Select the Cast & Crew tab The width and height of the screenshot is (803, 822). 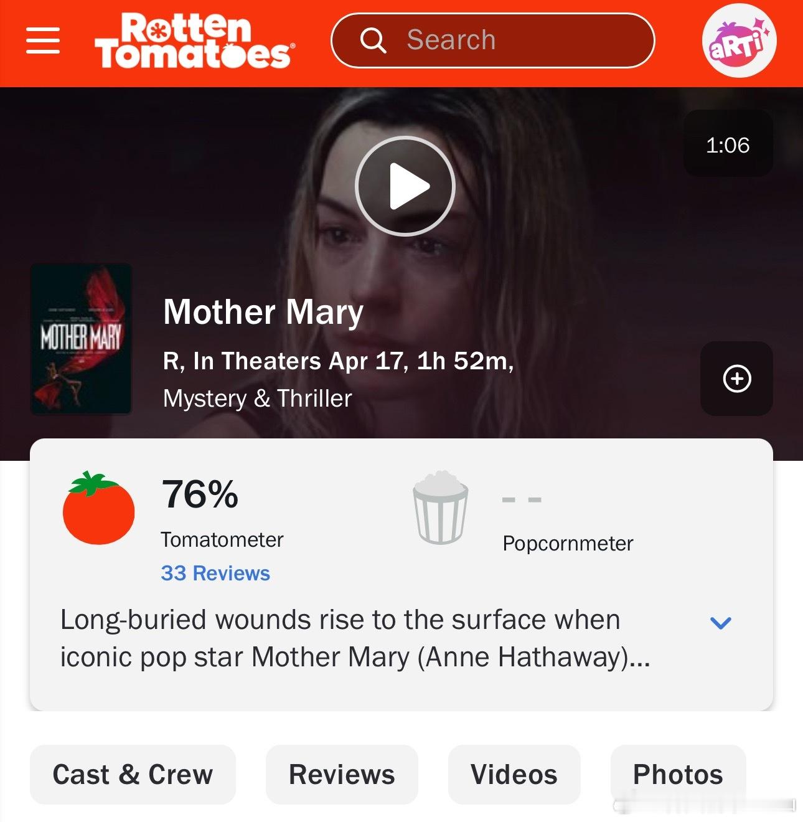pos(133,774)
